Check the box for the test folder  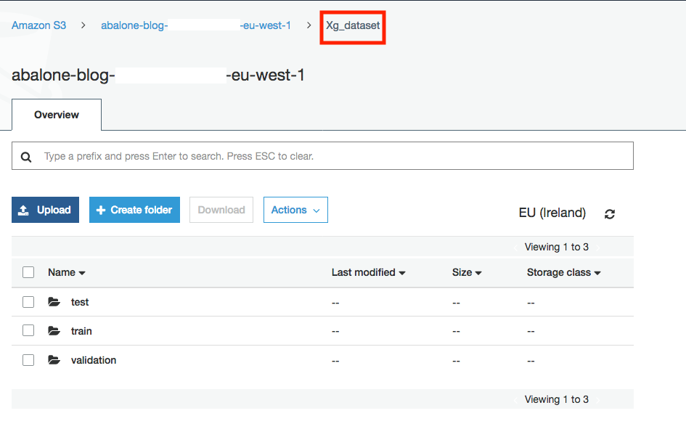point(28,302)
